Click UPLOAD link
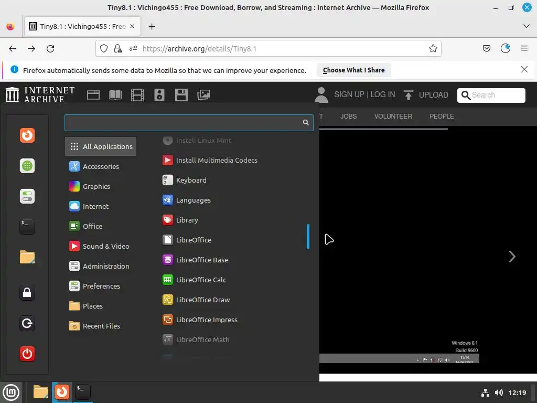537x403 pixels. click(426, 95)
